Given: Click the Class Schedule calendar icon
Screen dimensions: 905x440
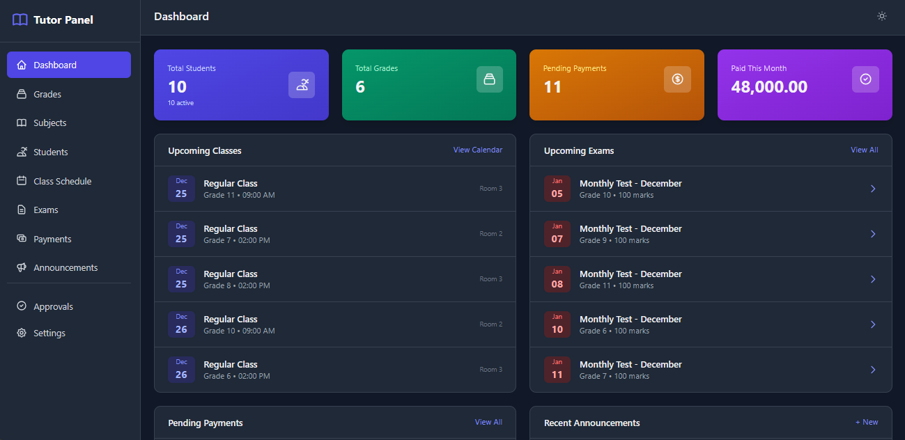Looking at the screenshot, I should point(21,180).
